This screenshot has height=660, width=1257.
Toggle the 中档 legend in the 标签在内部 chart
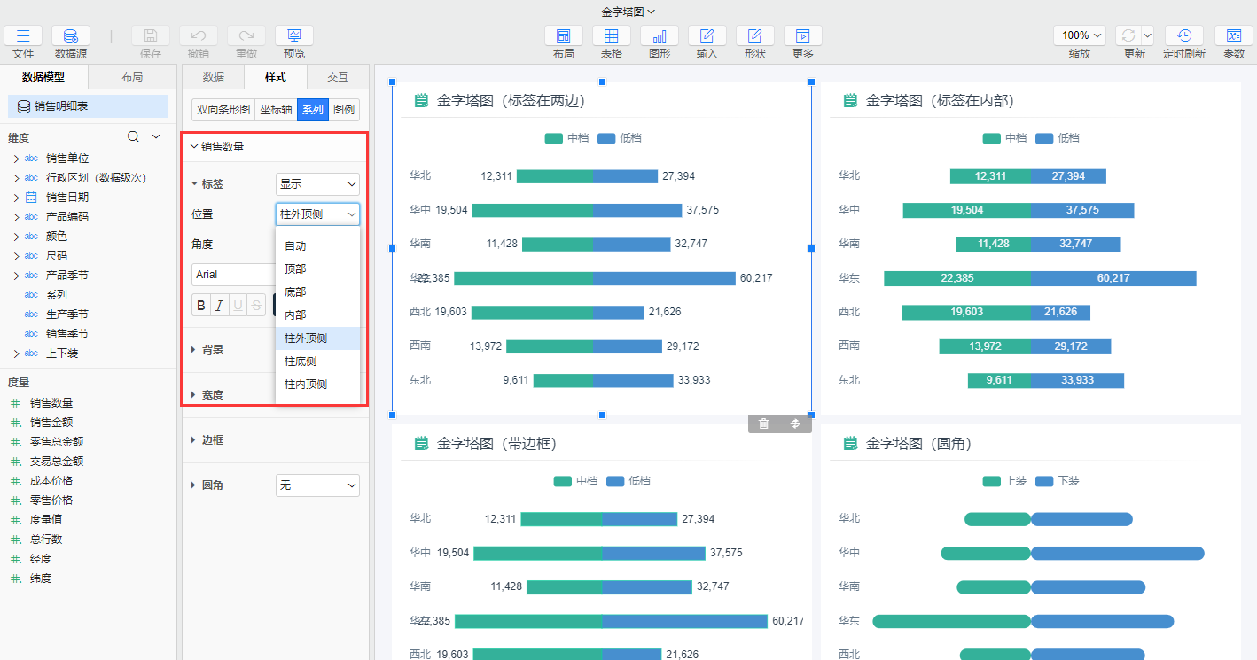coord(1004,138)
